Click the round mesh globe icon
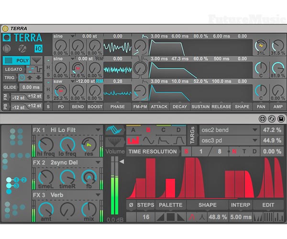The height and width of the screenshot is (239, 287). [22, 49]
